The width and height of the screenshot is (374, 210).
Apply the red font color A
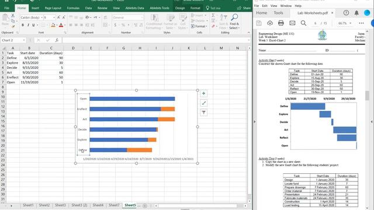pos(61,25)
